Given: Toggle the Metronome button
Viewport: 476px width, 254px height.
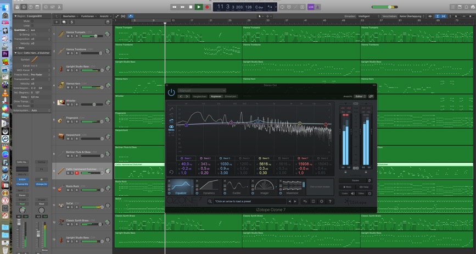Looking at the screenshot, I should point(317,7).
